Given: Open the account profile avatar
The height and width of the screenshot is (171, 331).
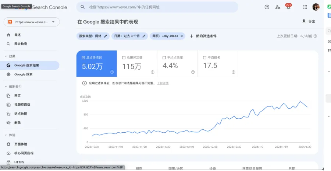Looking at the screenshot, I should click(x=316, y=7).
